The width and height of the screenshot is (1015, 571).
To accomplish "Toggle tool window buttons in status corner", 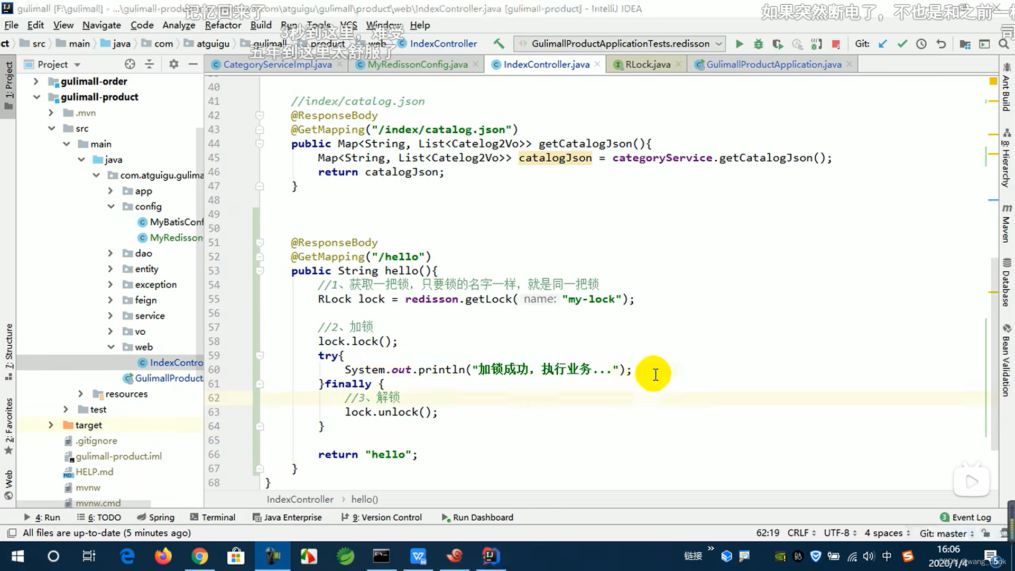I will [12, 533].
